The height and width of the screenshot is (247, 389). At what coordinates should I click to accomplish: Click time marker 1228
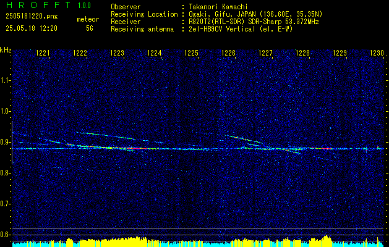[x=302, y=53]
